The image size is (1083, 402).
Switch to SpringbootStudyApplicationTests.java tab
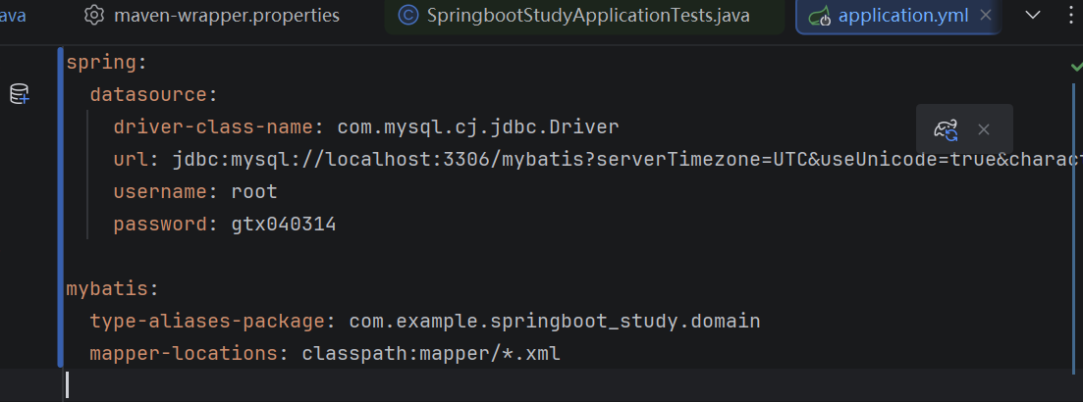pyautogui.click(x=584, y=16)
